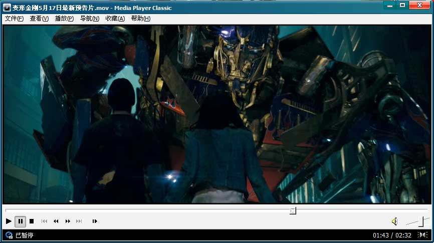This screenshot has height=243, width=434.
Task: Click the status bar QuickTime icon
Action: [x=9, y=235]
